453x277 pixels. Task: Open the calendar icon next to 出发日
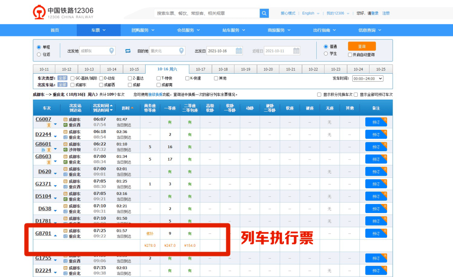pos(238,51)
